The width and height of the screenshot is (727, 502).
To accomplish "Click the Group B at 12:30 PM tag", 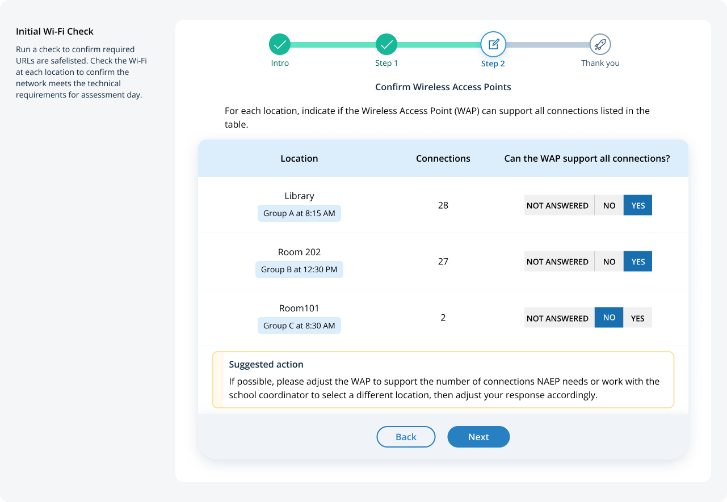I will (x=299, y=269).
